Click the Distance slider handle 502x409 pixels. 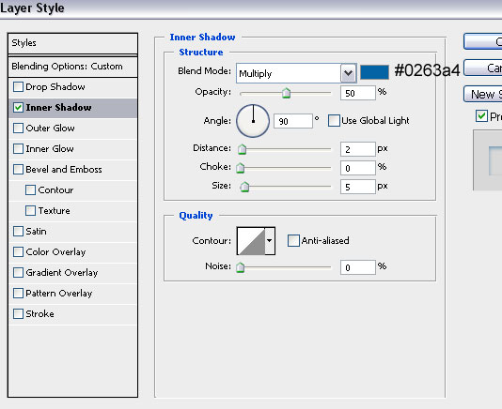(x=242, y=149)
